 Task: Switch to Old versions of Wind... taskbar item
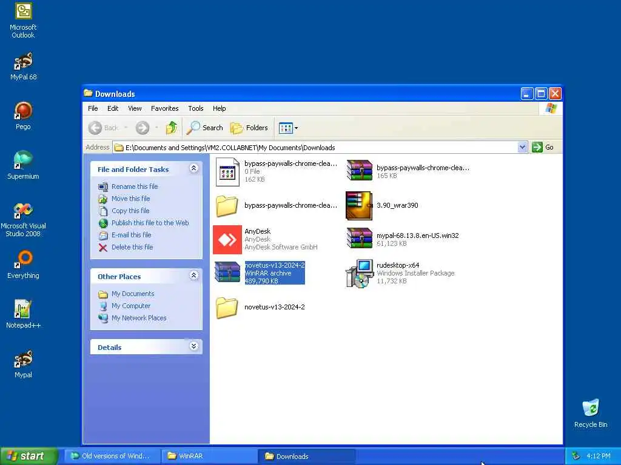112,456
